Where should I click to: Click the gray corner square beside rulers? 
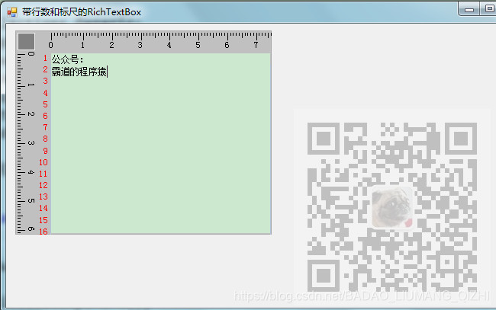click(26, 41)
